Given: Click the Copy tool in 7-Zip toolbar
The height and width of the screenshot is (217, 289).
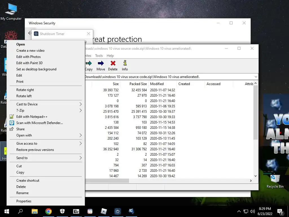Looking at the screenshot, I should [x=89, y=66].
